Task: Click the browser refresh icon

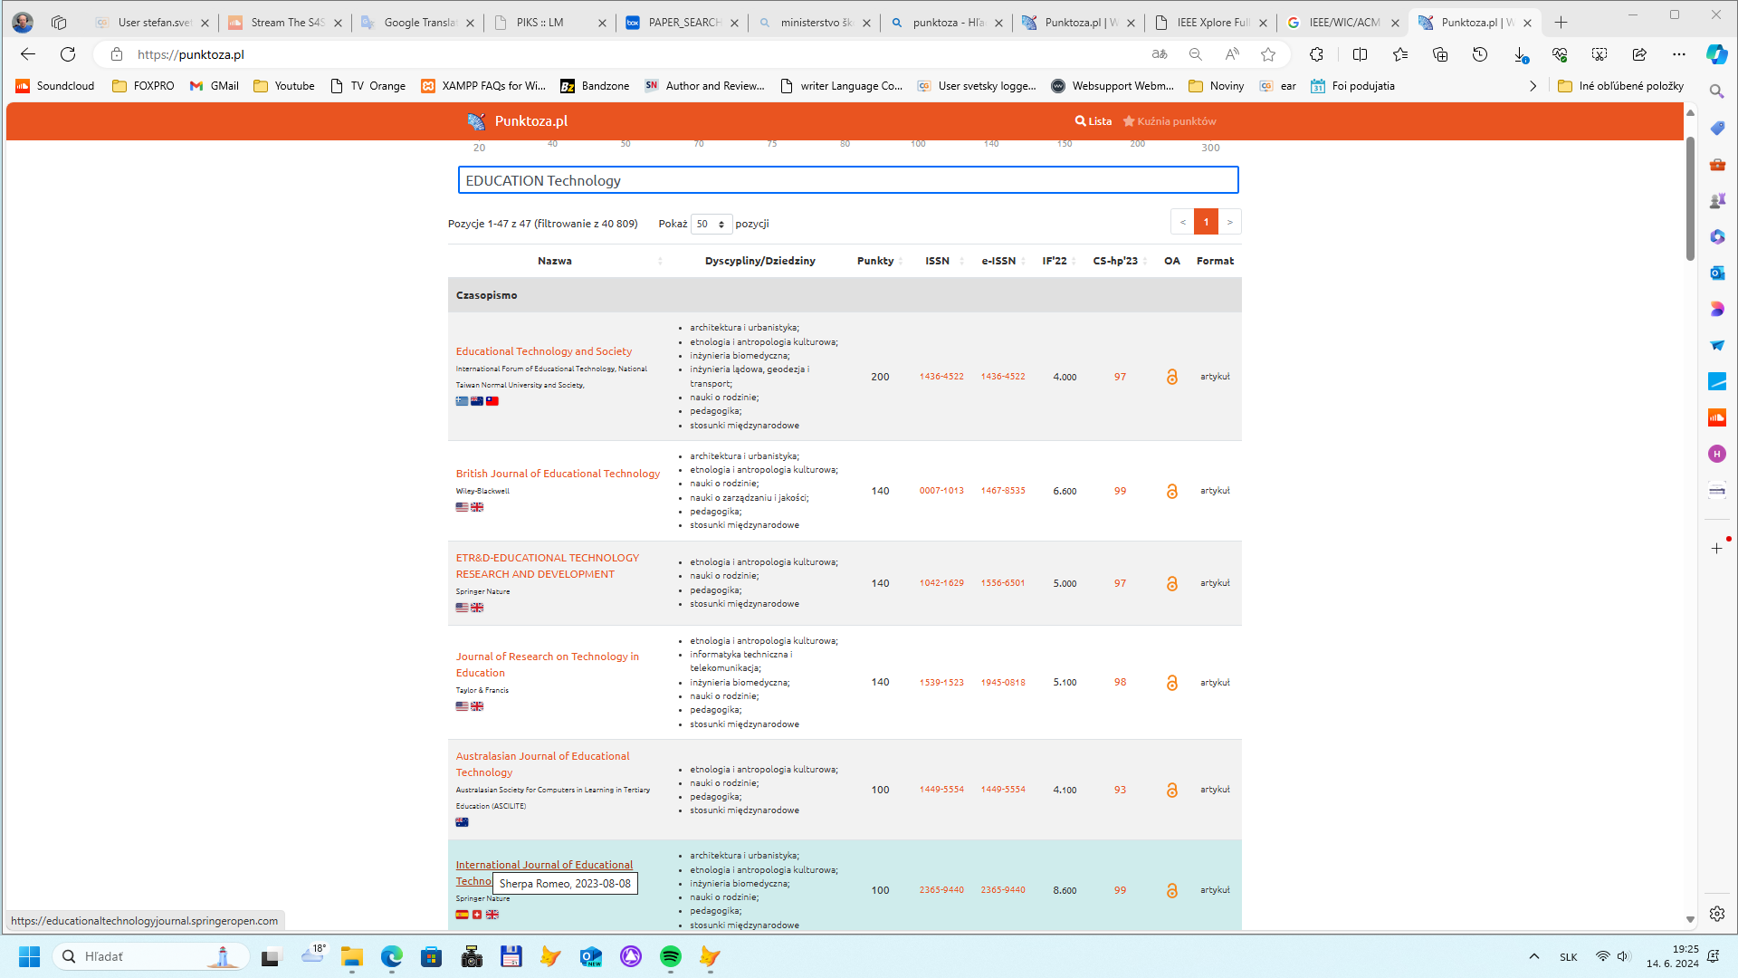Action: tap(68, 54)
